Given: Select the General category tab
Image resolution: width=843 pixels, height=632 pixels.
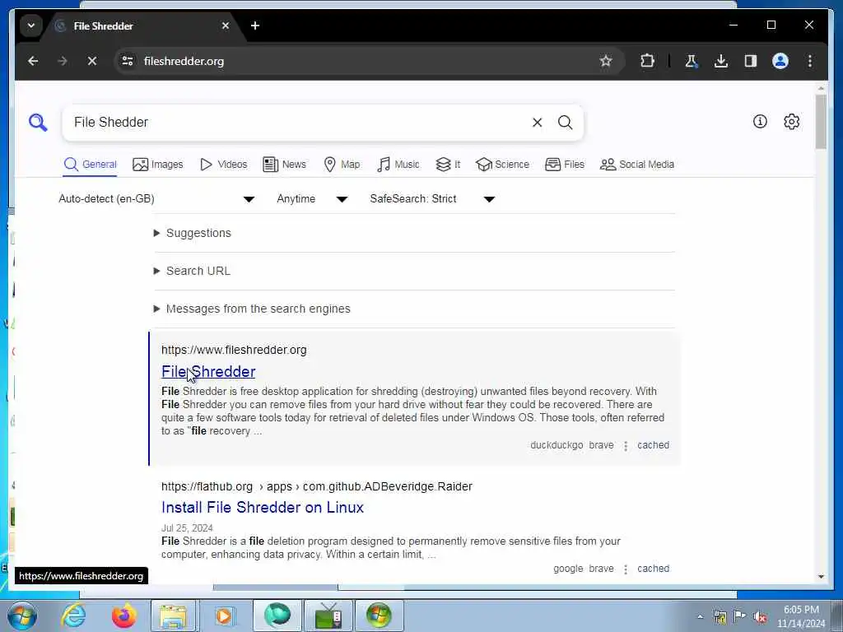Looking at the screenshot, I should (90, 165).
